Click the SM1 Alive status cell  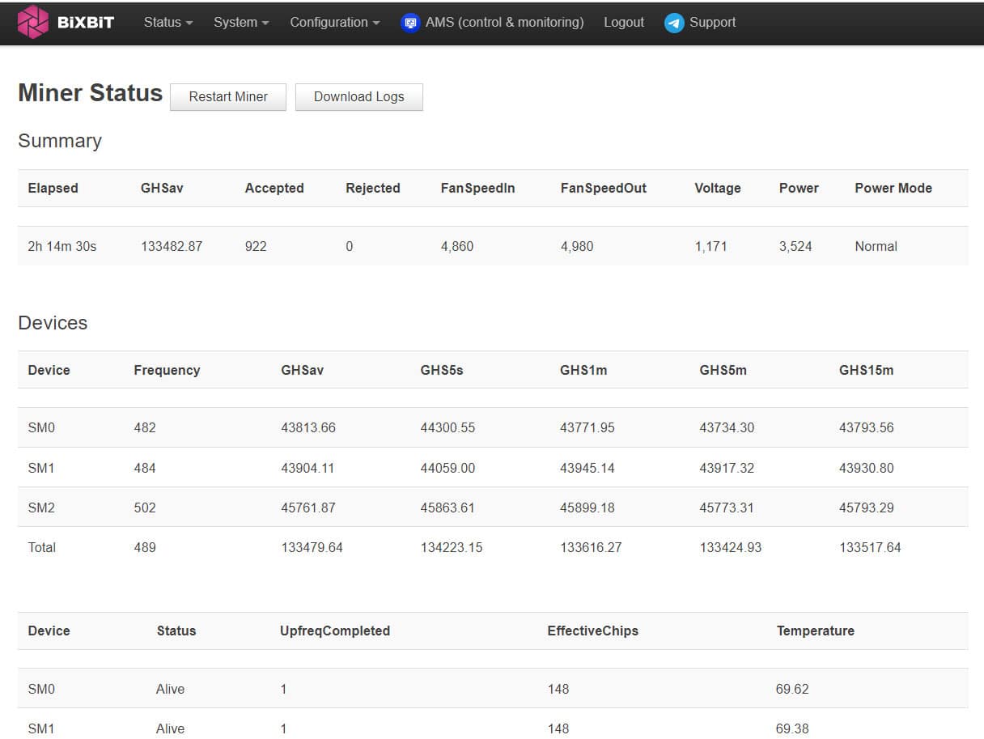[170, 728]
